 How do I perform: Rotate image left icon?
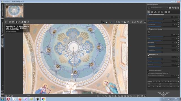(x=132, y=22)
